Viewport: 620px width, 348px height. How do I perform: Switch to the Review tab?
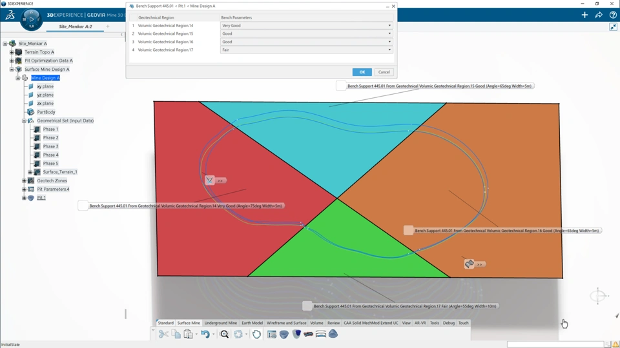click(333, 323)
